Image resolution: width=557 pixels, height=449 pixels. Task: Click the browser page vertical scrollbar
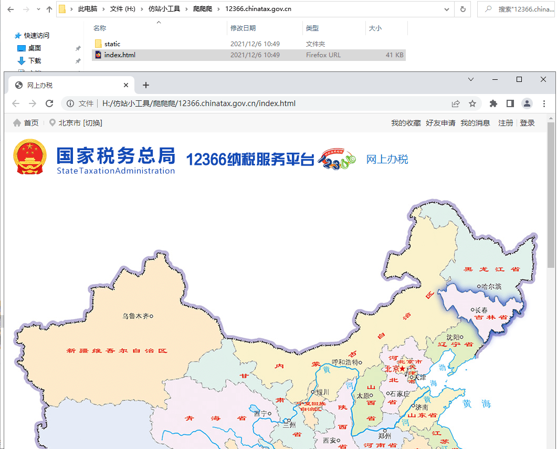coord(551,195)
